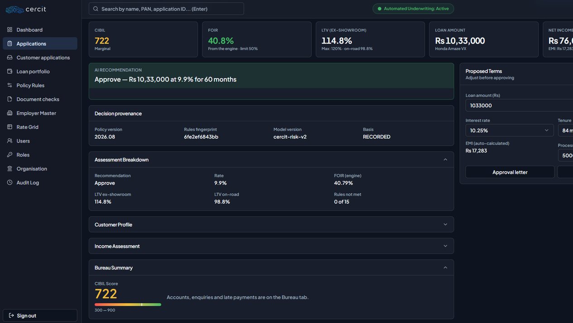573x323 pixels.
Task: Click the green Automated Underwriting status dot
Action: pos(380,9)
